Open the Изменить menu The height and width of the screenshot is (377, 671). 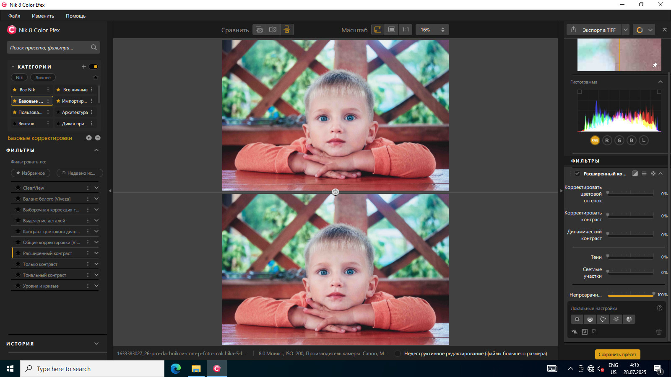pyautogui.click(x=43, y=16)
